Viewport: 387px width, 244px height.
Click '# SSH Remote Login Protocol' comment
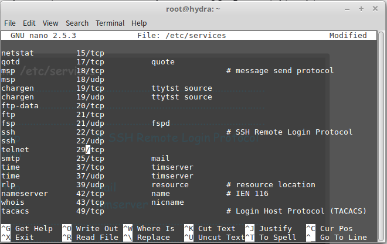[290, 132]
